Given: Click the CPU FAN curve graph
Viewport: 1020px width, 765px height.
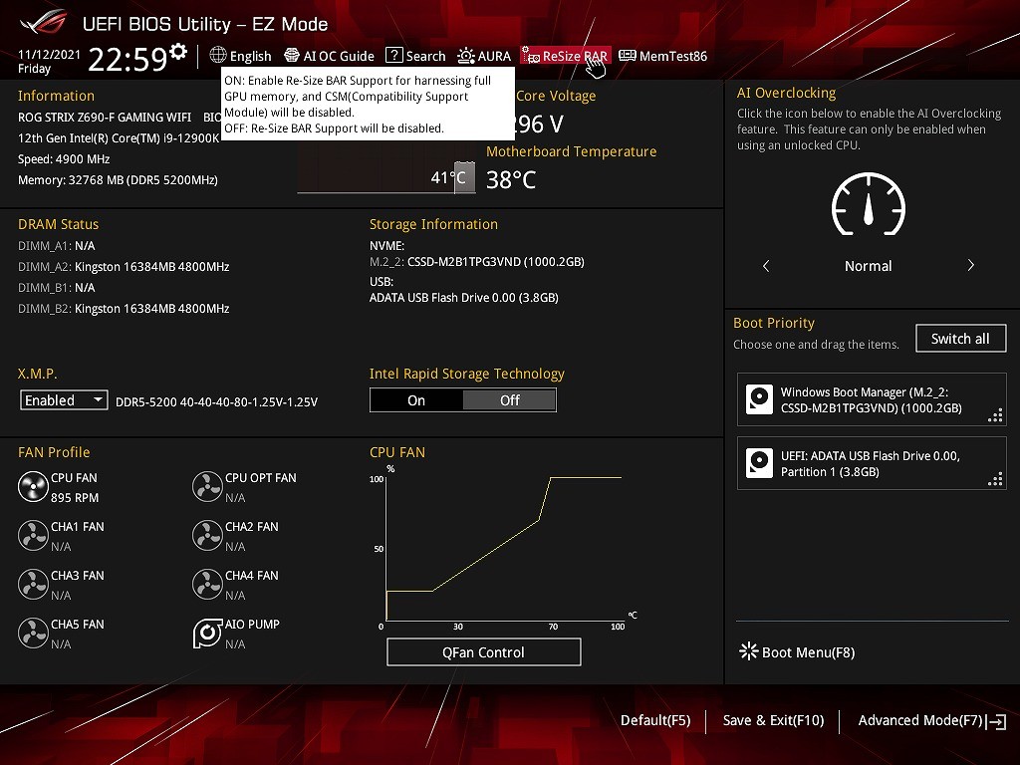Looking at the screenshot, I should coord(504,549).
